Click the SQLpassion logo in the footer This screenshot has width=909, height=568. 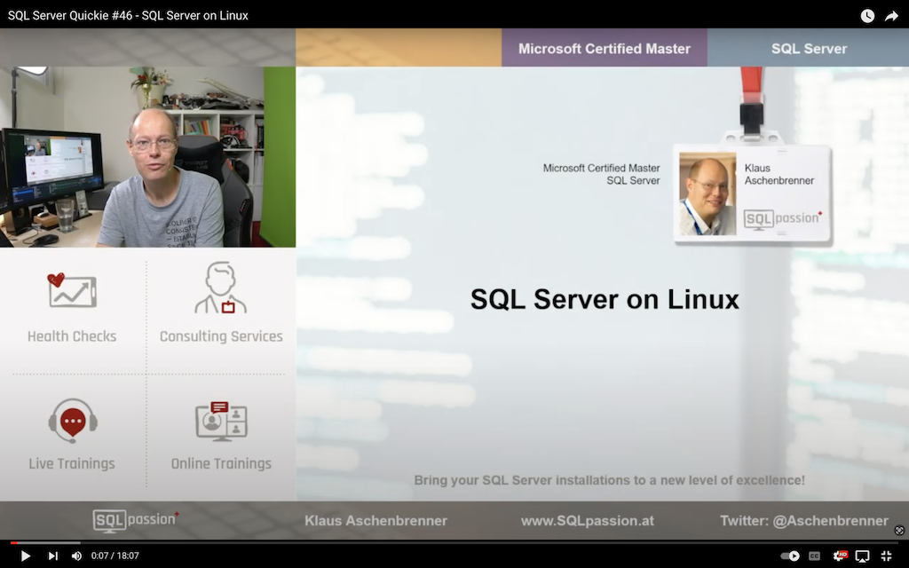click(136, 520)
